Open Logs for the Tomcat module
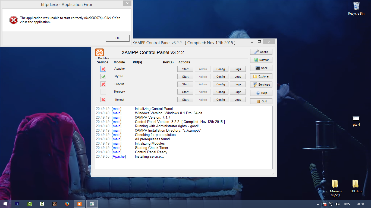Screen dimensions: 371x208 tap(238, 100)
